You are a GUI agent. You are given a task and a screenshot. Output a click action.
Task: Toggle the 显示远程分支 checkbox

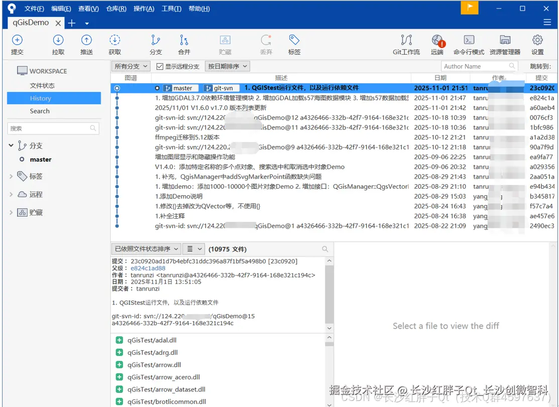pyautogui.click(x=160, y=66)
